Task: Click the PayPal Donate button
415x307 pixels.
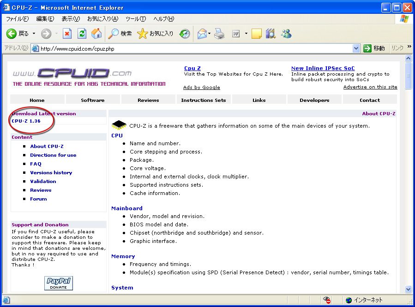Action: [59, 283]
